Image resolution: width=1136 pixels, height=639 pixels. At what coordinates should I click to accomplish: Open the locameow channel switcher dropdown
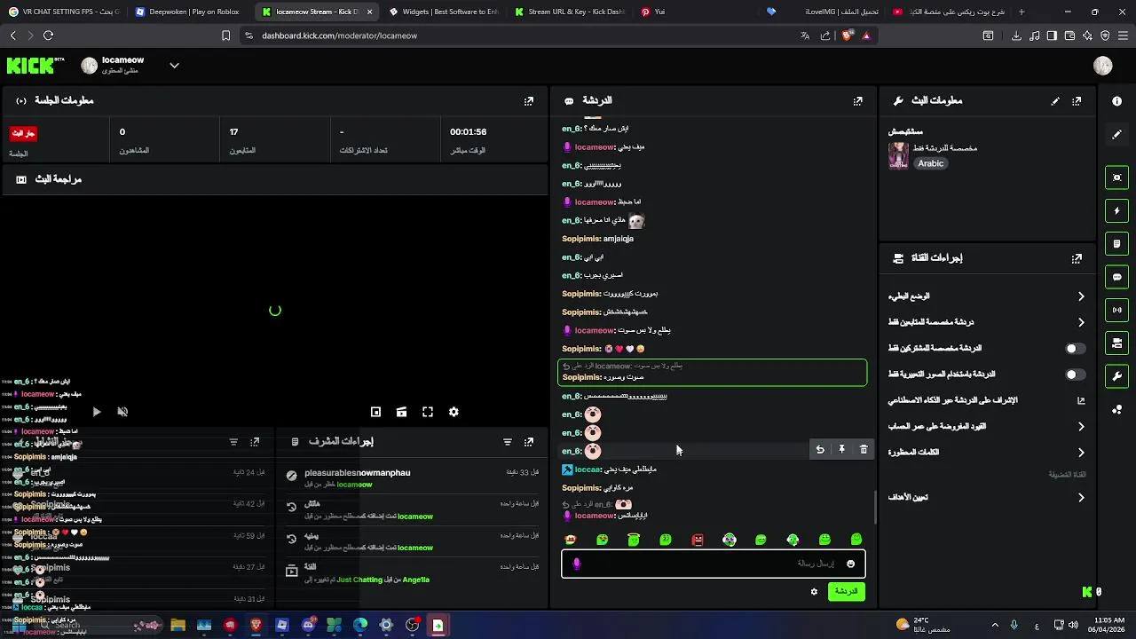coord(174,65)
